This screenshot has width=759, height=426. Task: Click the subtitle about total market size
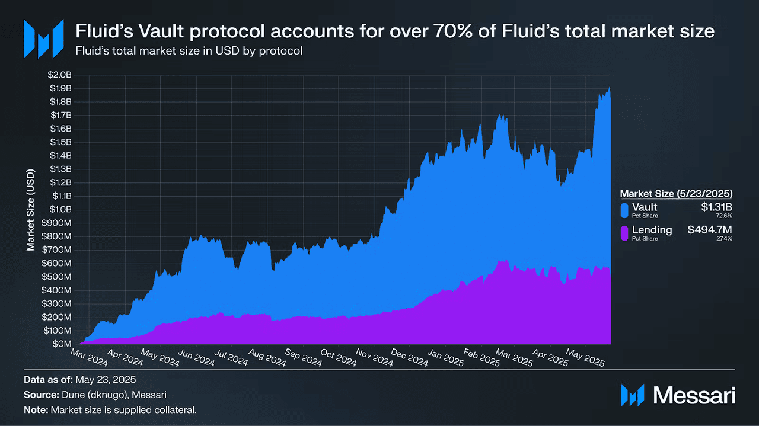click(189, 51)
